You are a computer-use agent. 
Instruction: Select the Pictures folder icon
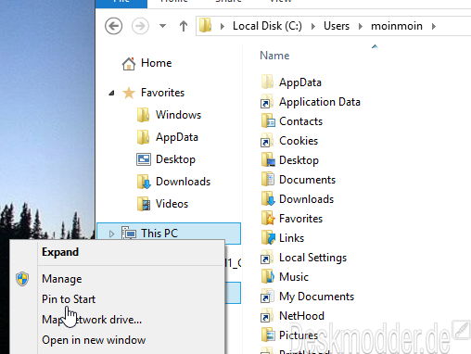pos(268,335)
